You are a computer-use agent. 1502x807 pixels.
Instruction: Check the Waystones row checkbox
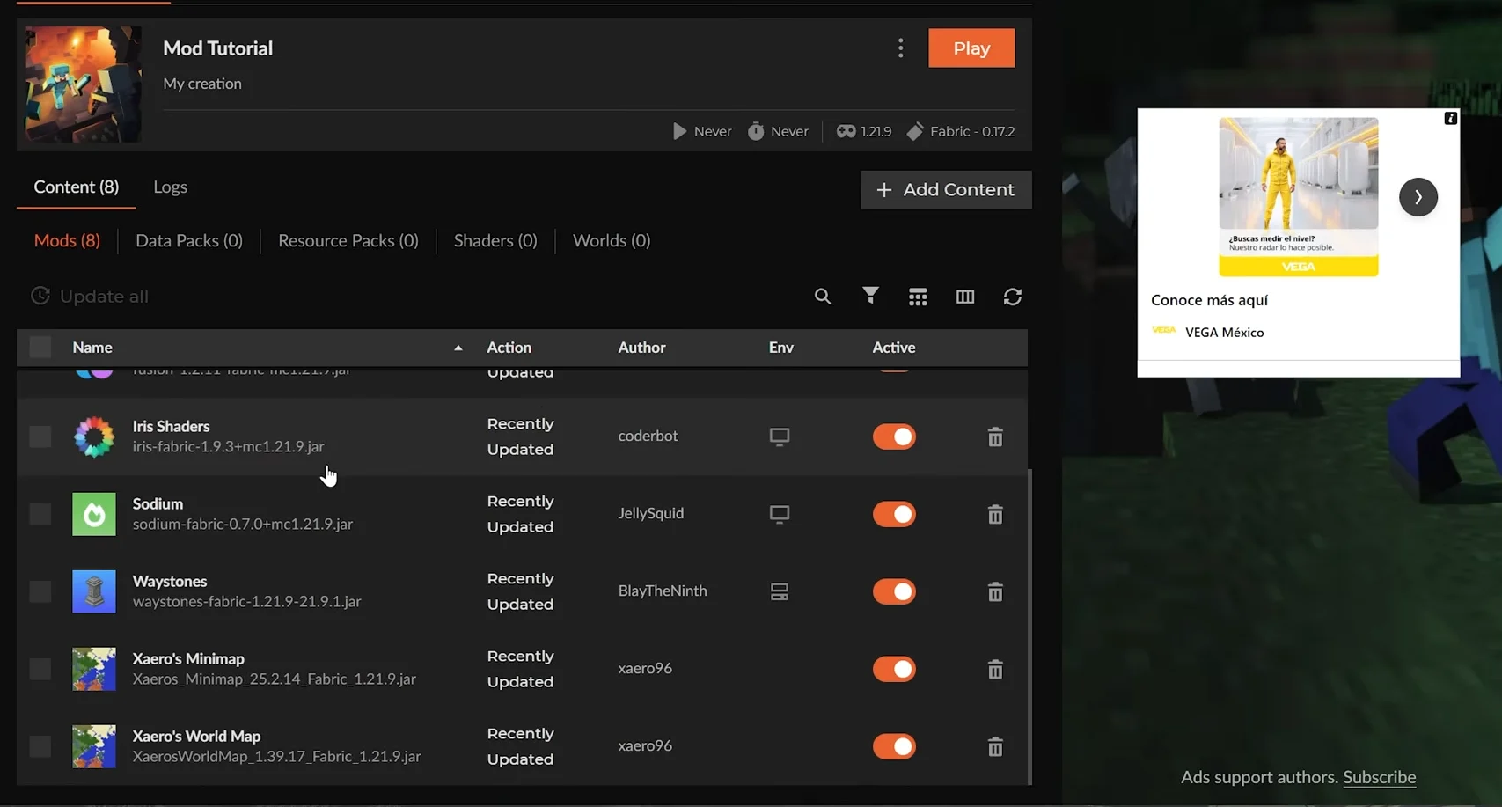point(40,591)
